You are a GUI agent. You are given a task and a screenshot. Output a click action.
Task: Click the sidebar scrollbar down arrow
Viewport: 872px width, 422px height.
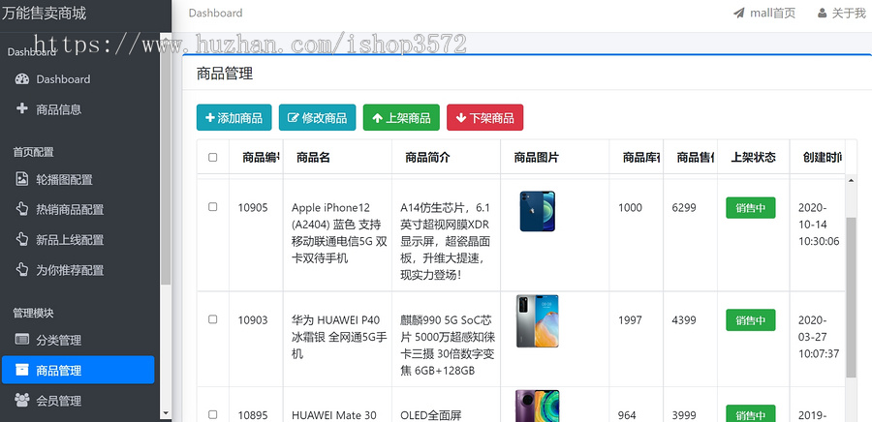pyautogui.click(x=165, y=413)
